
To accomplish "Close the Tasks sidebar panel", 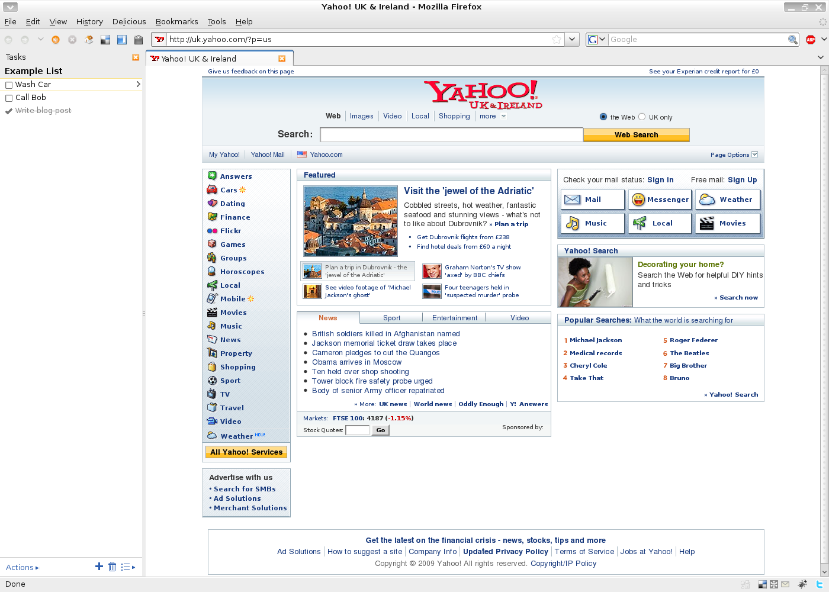I will (x=136, y=57).
